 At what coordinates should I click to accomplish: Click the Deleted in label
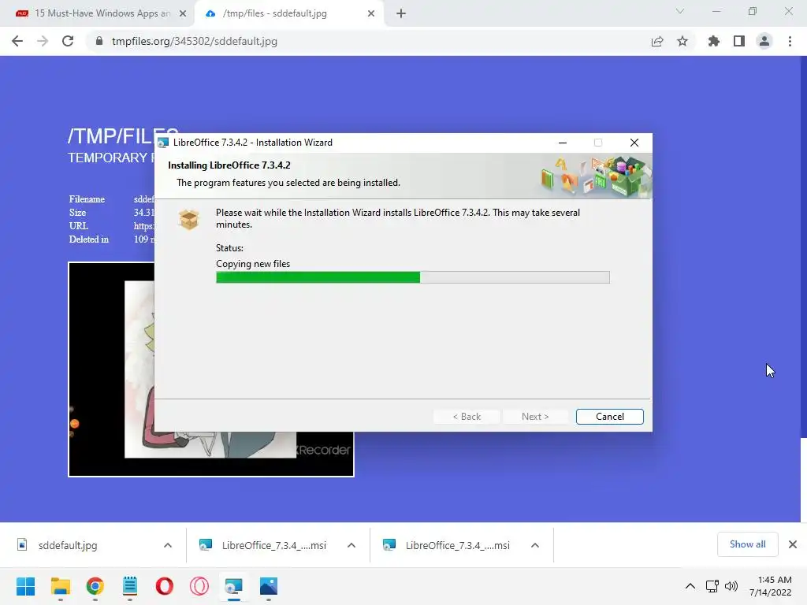click(x=88, y=239)
